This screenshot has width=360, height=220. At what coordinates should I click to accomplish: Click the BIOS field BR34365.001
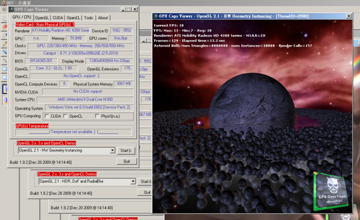pyautogui.click(x=41, y=61)
